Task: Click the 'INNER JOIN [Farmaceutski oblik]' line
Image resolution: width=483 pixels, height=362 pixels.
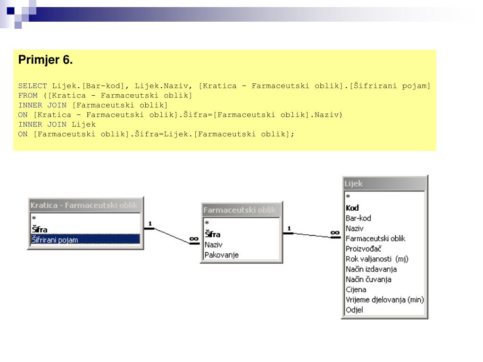Action: pos(93,105)
